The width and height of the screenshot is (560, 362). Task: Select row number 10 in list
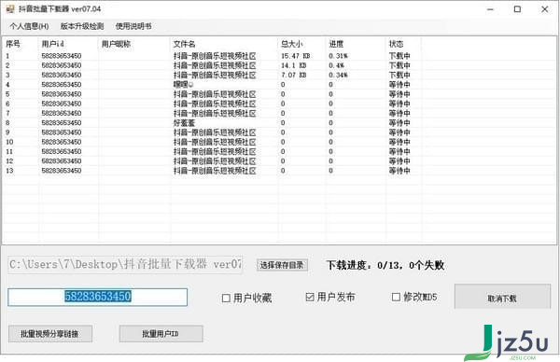coord(9,142)
